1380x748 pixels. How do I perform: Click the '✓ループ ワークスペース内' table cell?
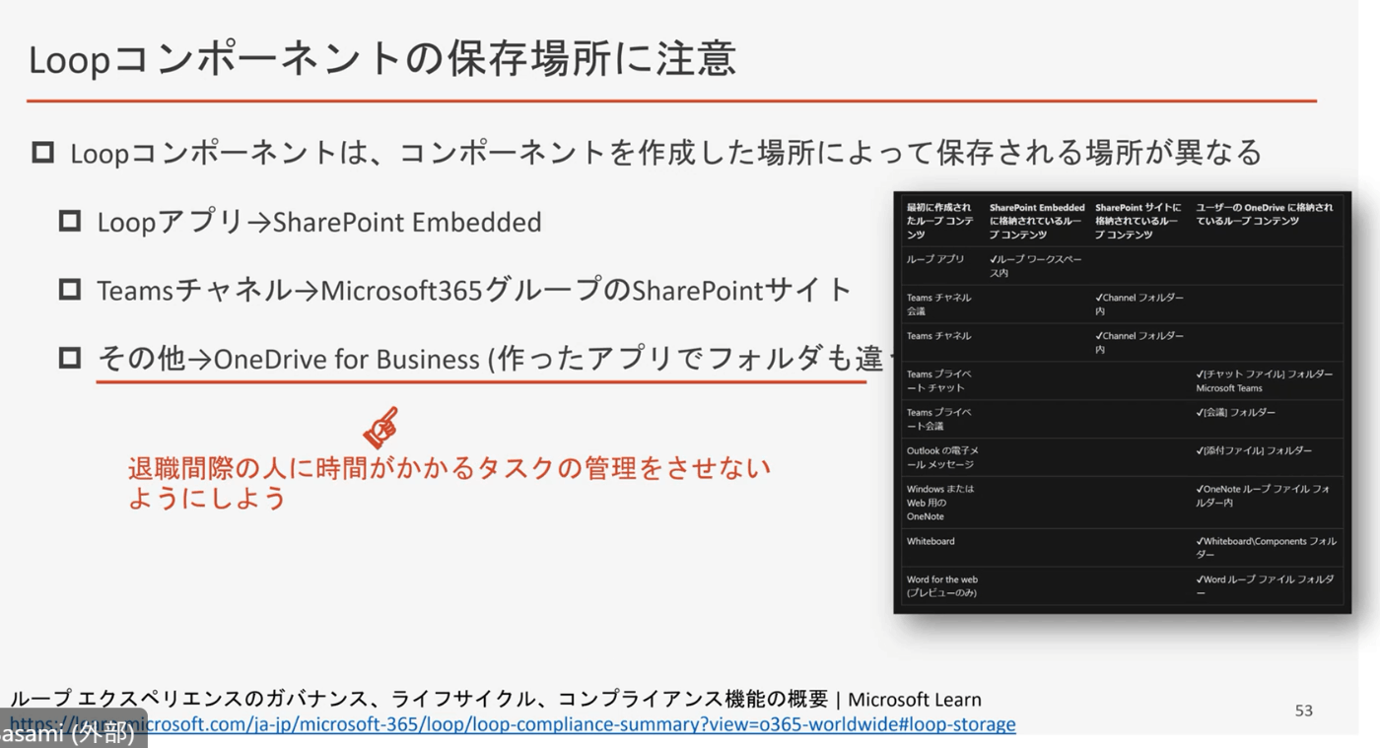[1035, 266]
